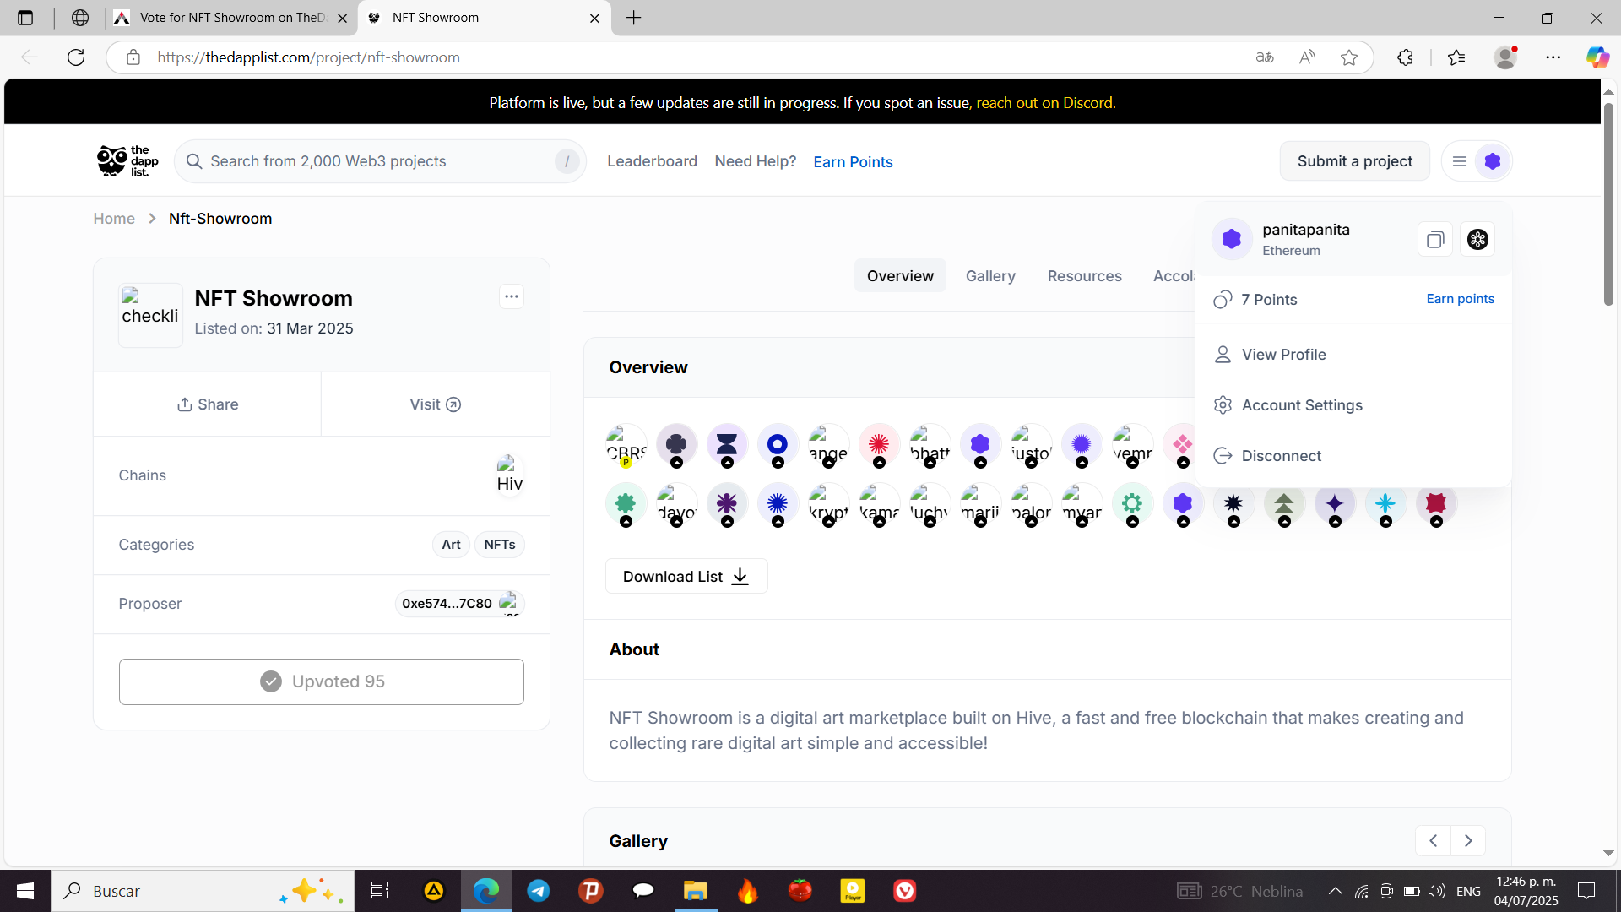Open a new browser tab
Viewport: 1621px width, 912px height.
[x=634, y=18]
